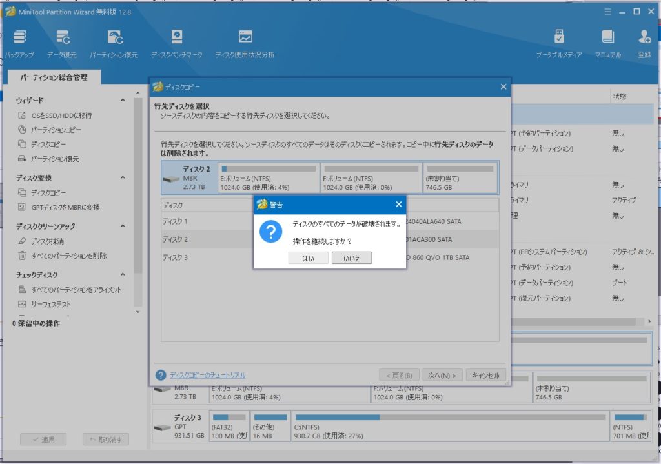Decline the warning with いいえ
Screen dimensions: 661x464
point(352,258)
